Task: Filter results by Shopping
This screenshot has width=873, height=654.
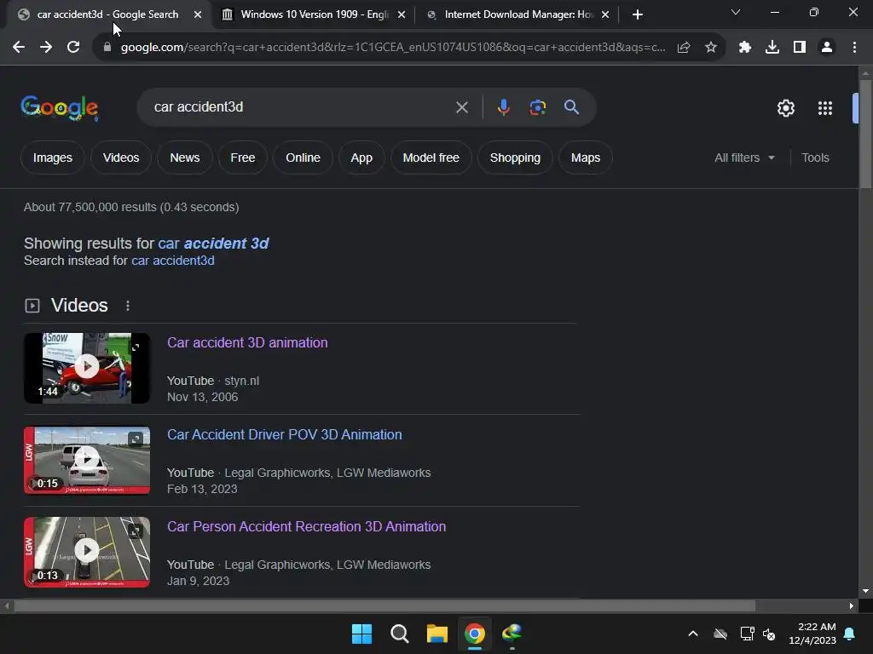Action: click(515, 158)
